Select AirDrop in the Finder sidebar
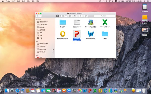This screenshot has width=151, height=94. [42, 27]
